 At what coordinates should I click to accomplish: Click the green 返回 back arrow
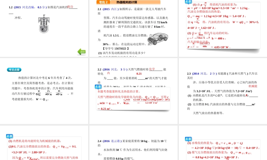(82, 52)
